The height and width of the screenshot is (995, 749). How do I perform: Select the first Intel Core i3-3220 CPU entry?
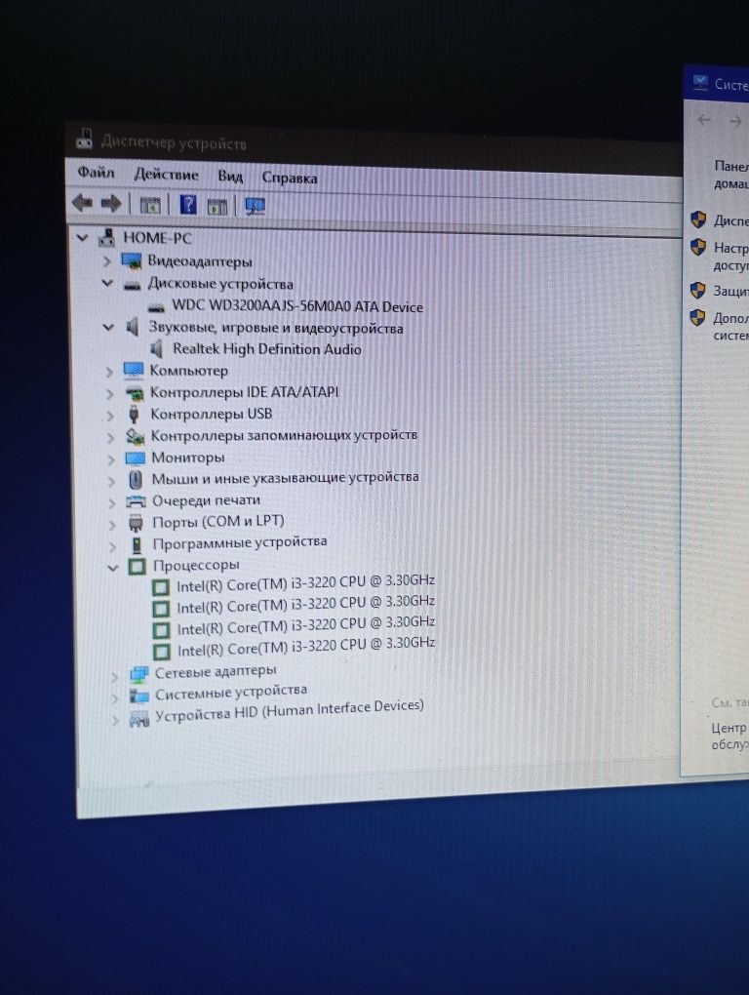(305, 582)
